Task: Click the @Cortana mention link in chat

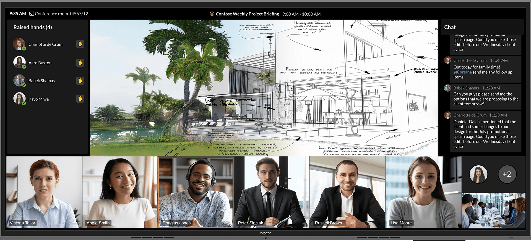Action: pyautogui.click(x=462, y=72)
